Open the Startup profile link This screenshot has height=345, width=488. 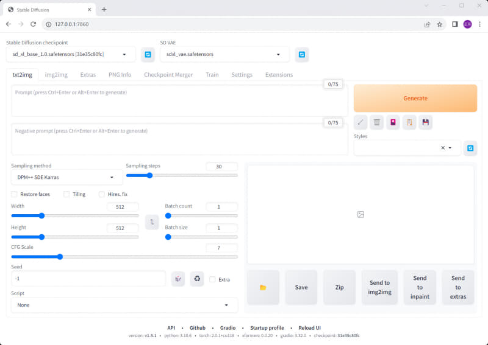pyautogui.click(x=267, y=328)
